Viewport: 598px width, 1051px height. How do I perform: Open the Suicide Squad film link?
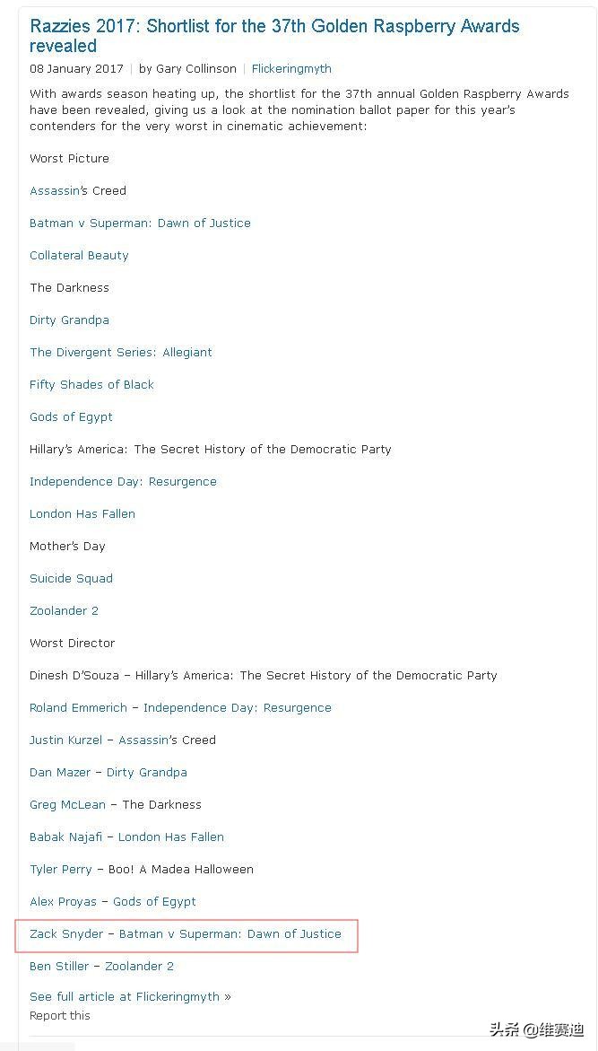pos(71,578)
